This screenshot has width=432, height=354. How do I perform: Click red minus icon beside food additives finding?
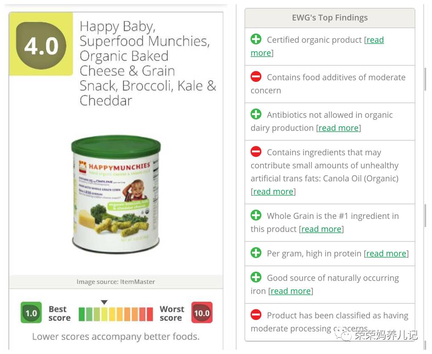point(256,77)
